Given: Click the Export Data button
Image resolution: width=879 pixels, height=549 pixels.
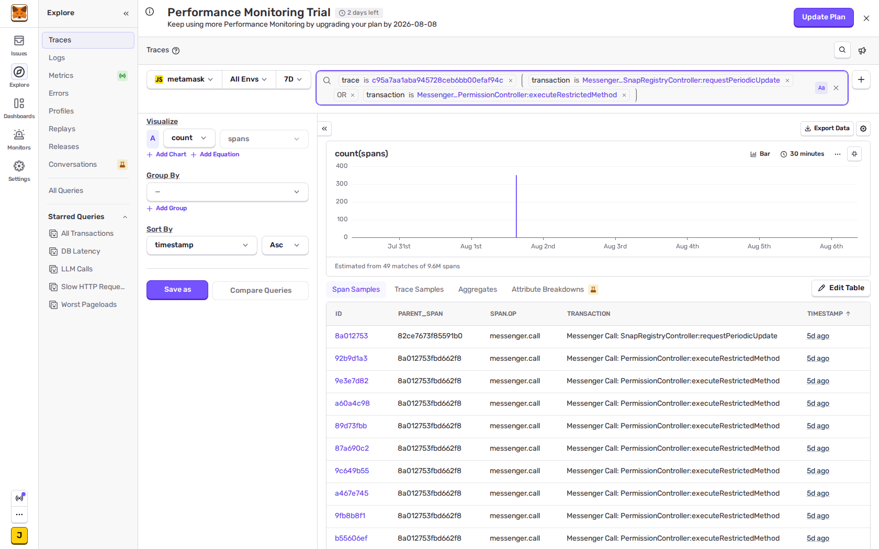Looking at the screenshot, I should pyautogui.click(x=827, y=129).
